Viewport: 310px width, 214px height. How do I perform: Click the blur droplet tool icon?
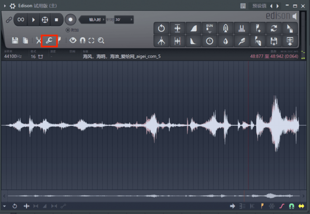pyautogui.click(x=225, y=41)
